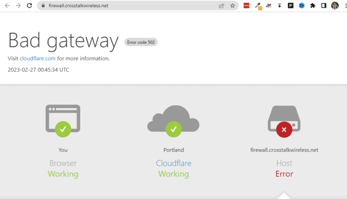This screenshot has width=347, height=199.
Task: Select the firewall.crosstalkwireless.net host label
Action: [285, 150]
